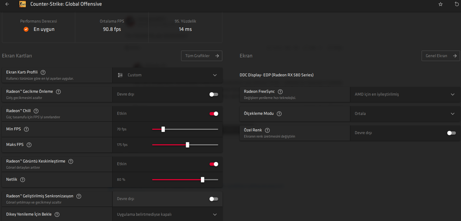Screen dimensions: 461x221
Task: Toggle Radeon Gecikme Önleme on
Action: point(214,94)
